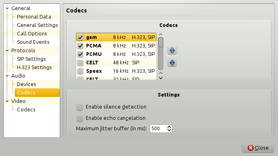Increase maximum jitter buffer value

click(x=169, y=127)
